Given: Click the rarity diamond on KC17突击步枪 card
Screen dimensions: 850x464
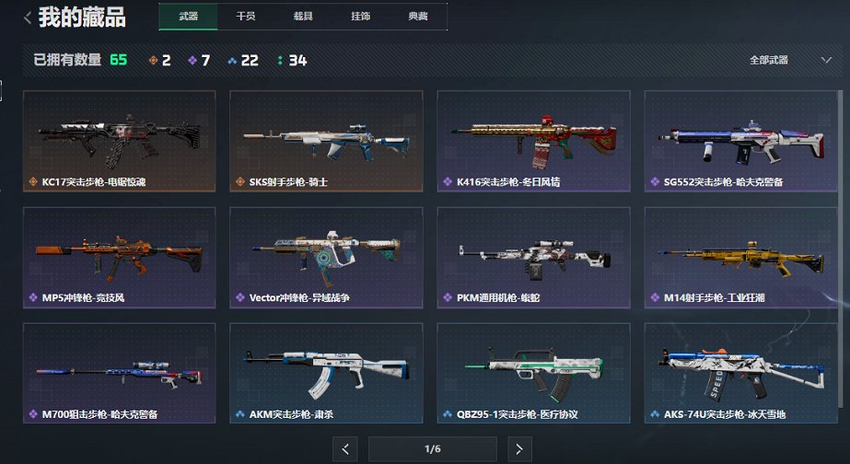Looking at the screenshot, I should point(33,182).
